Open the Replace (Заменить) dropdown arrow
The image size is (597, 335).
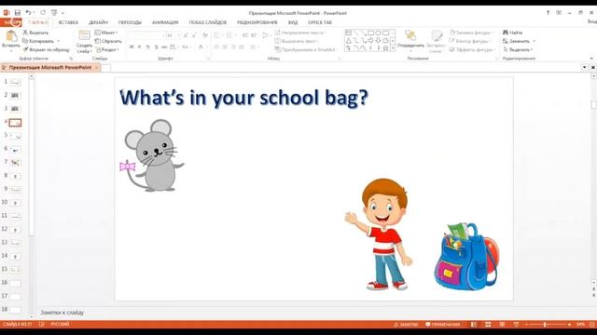pyautogui.click(x=535, y=41)
